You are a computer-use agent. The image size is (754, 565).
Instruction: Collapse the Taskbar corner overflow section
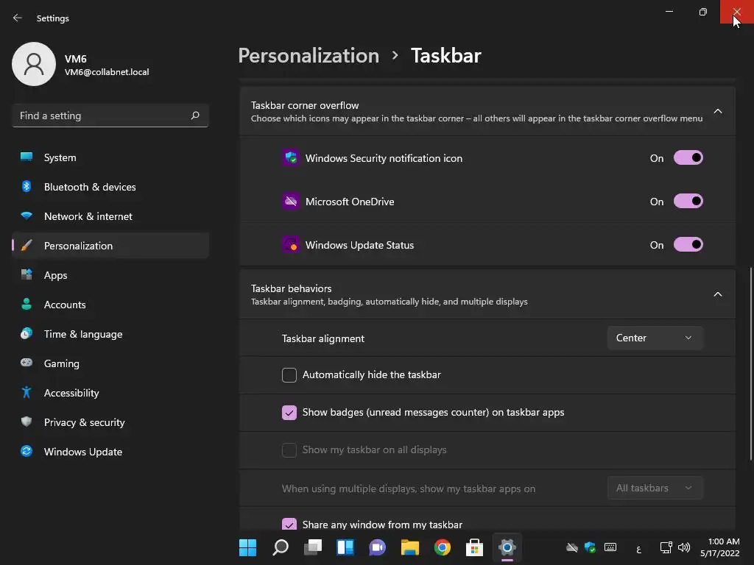pyautogui.click(x=717, y=112)
